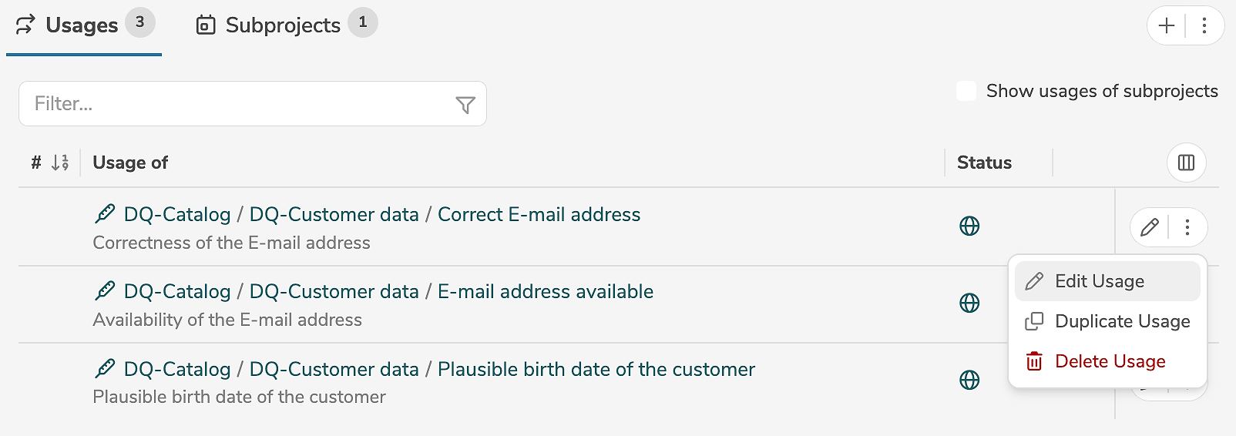Click globe status icon for Correct E-mail address
This screenshot has width=1236, height=436.
coord(969,226)
